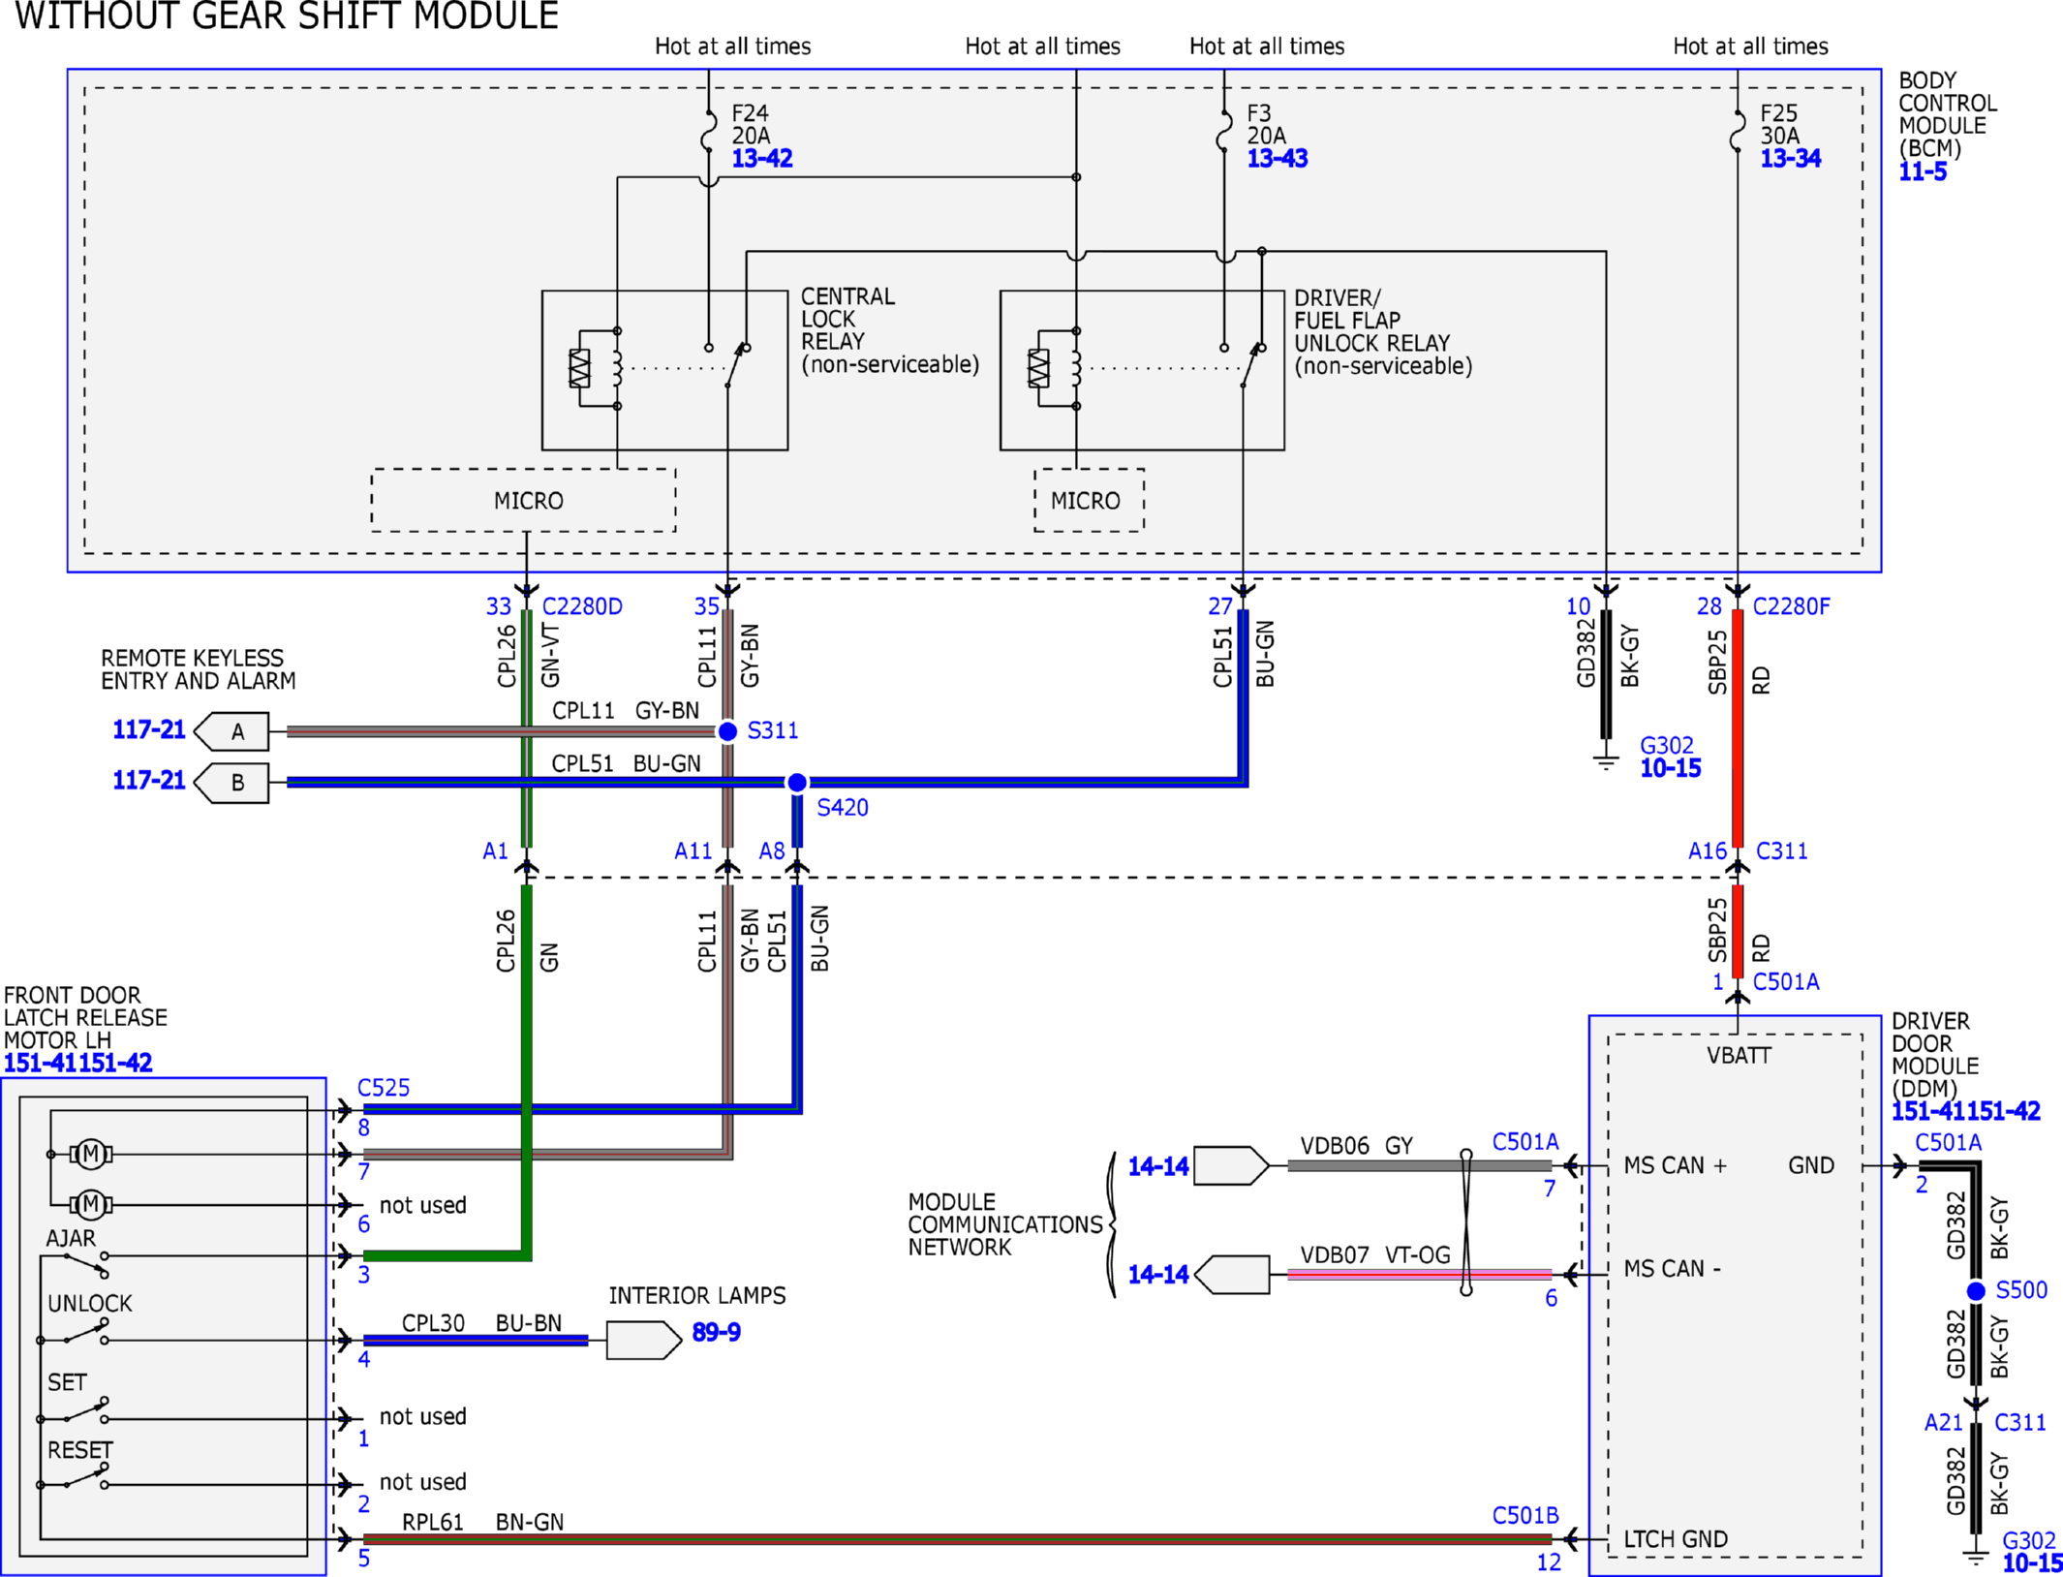Follow the 11-5 Body Control Module link
2063x1577 pixels.
point(1922,172)
